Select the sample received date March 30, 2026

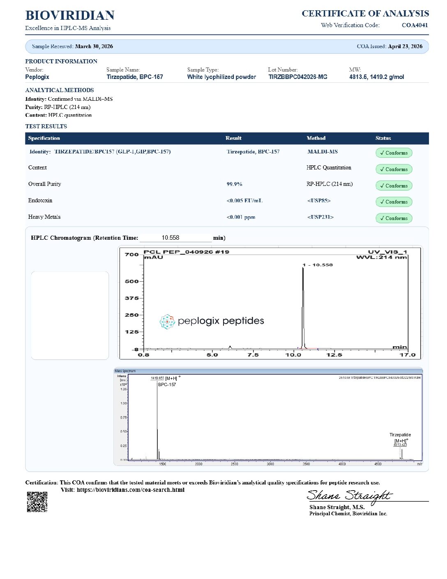(94, 46)
